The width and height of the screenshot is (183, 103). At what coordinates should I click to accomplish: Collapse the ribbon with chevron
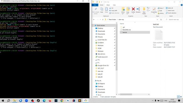tap(179, 5)
